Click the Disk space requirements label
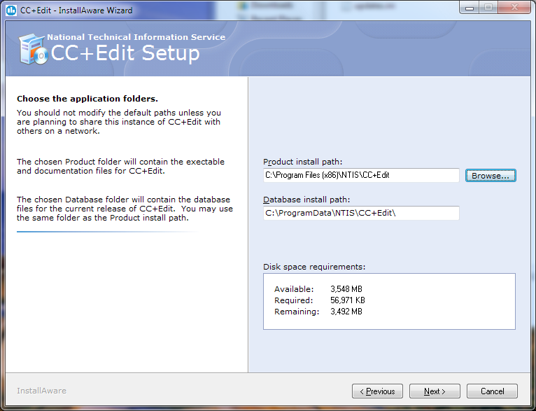 point(314,267)
